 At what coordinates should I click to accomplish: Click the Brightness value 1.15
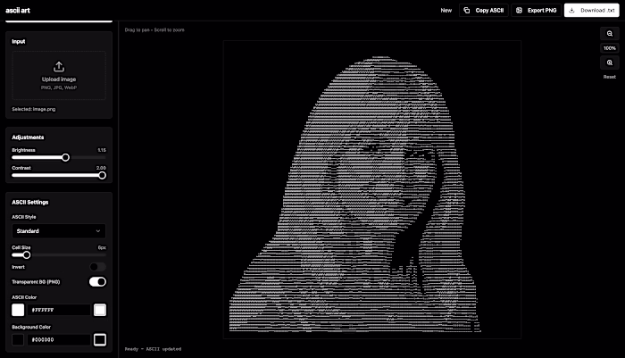[102, 150]
